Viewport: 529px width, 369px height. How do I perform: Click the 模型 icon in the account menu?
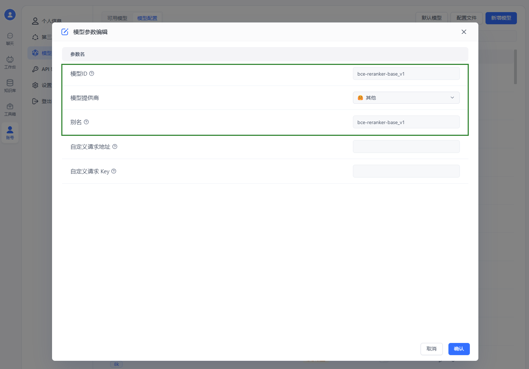point(35,53)
